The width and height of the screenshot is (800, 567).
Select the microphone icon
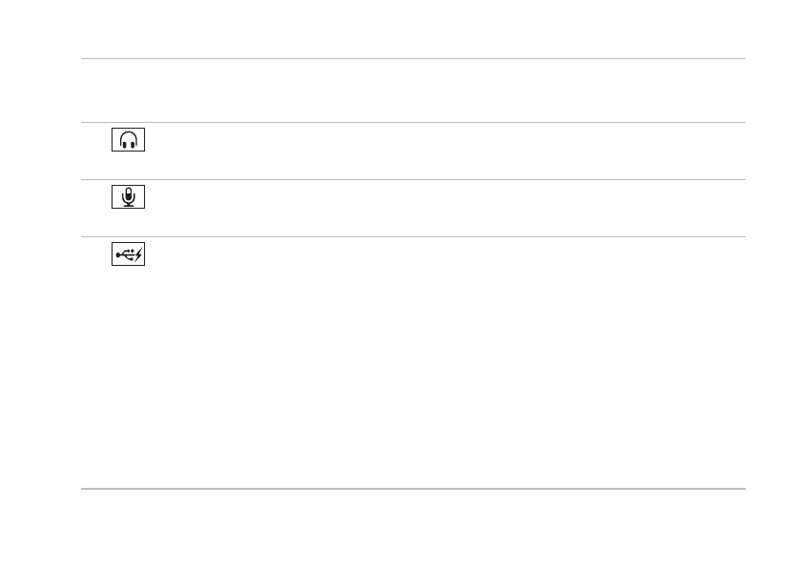pos(129,198)
